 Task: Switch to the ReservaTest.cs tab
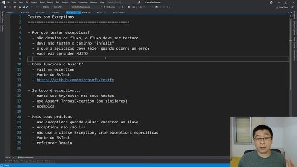click(x=119, y=13)
